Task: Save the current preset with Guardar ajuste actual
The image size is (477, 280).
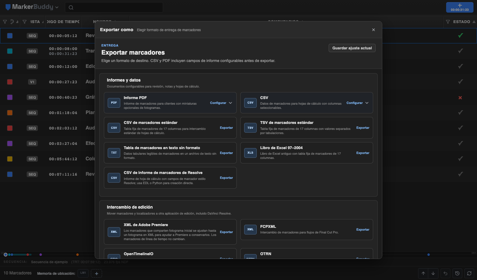Action: click(x=352, y=48)
